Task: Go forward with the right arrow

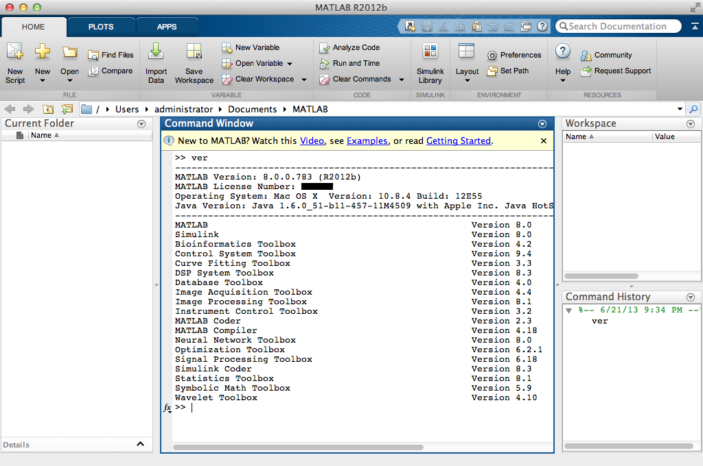Action: pos(29,109)
